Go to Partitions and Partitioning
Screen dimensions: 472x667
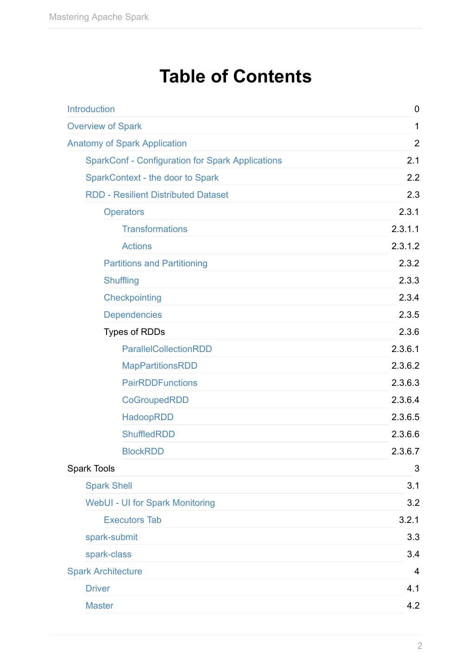pos(155,264)
